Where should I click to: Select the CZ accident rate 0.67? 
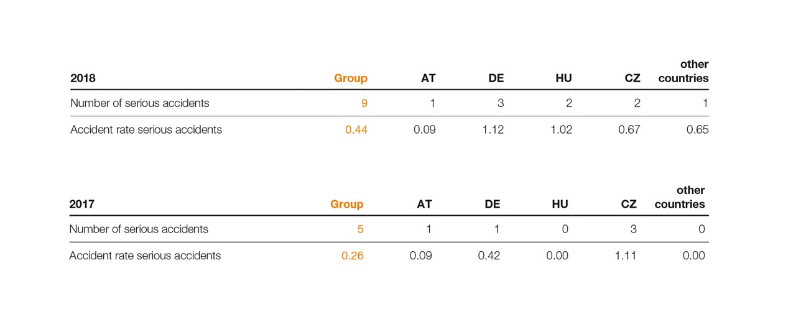629,130
